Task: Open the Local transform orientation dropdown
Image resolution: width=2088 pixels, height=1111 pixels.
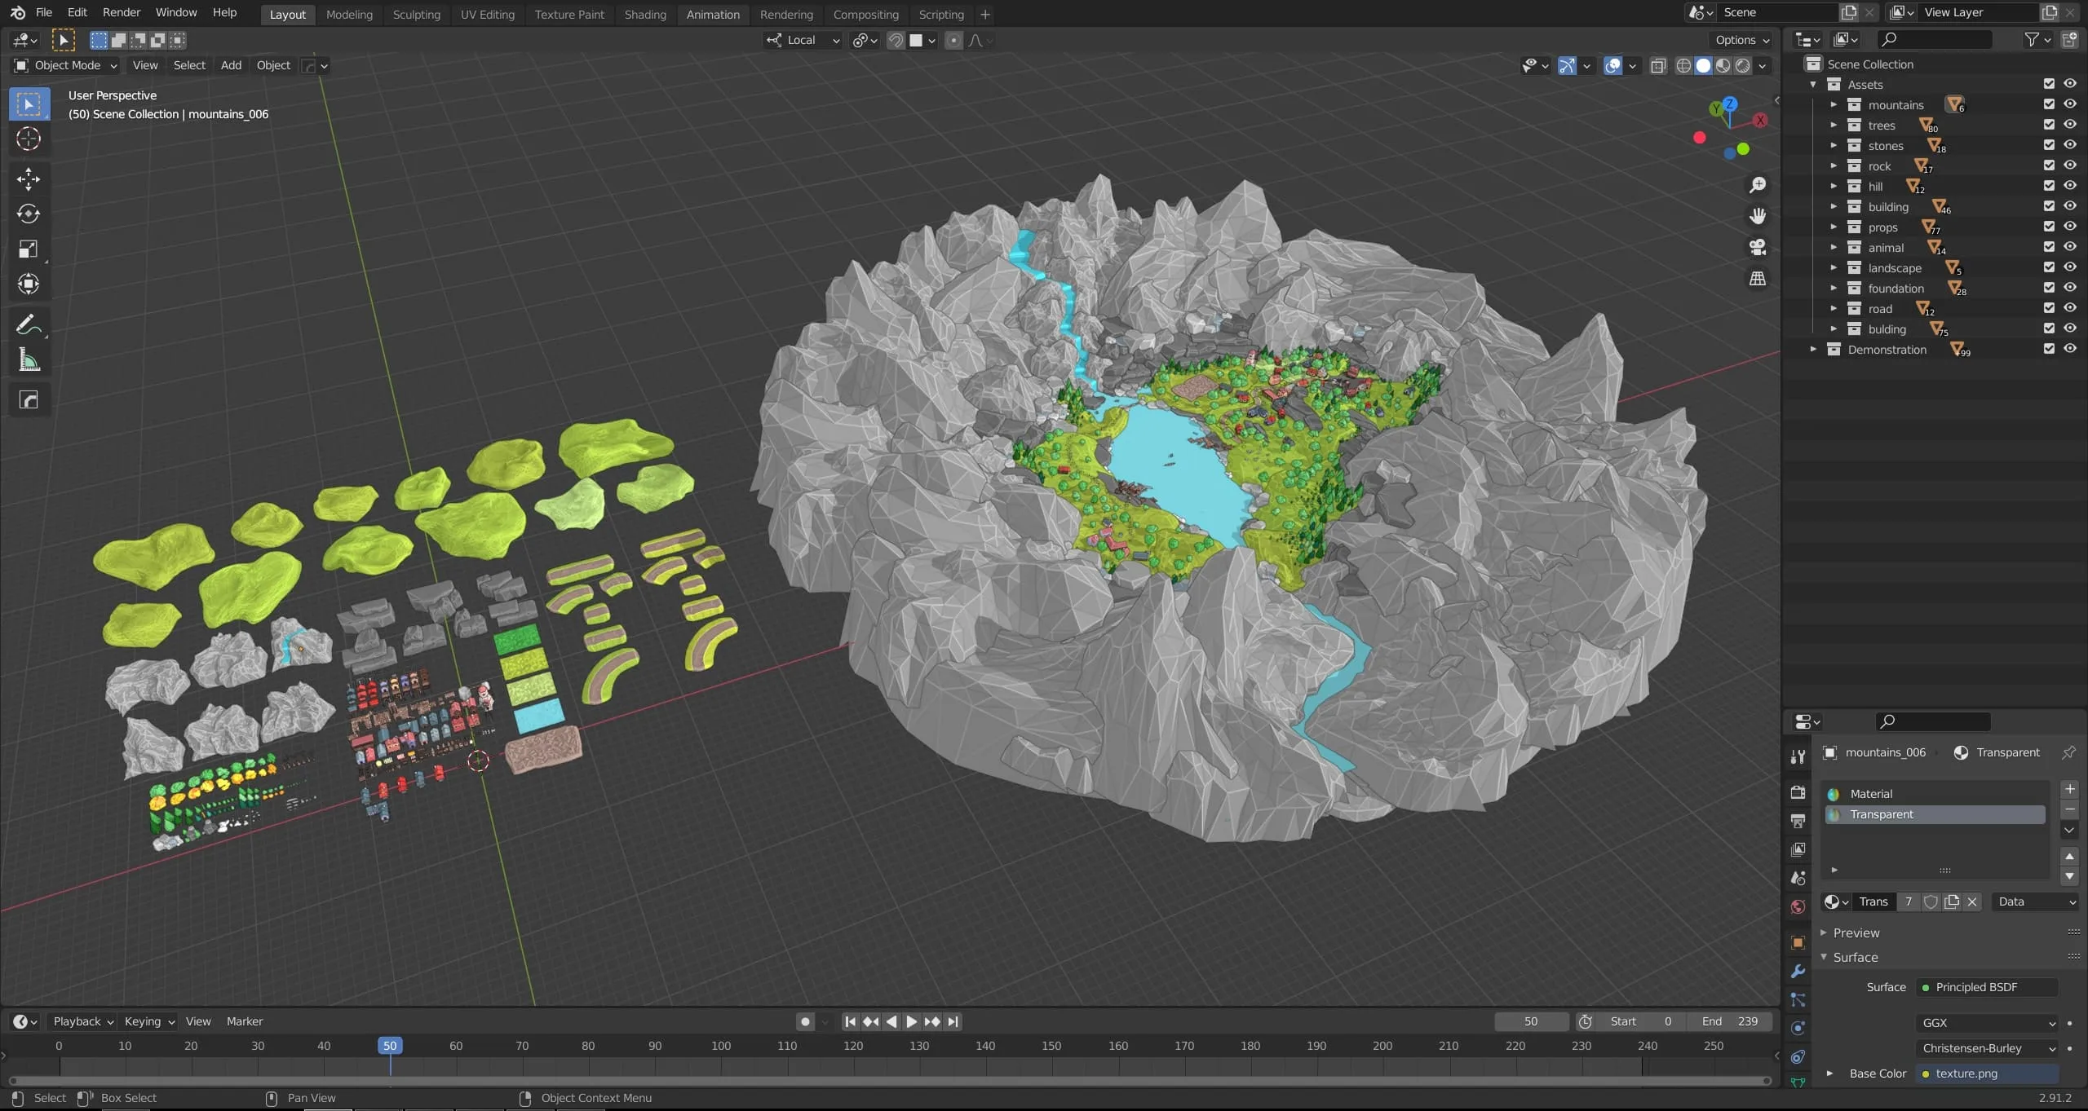Action: pos(802,40)
